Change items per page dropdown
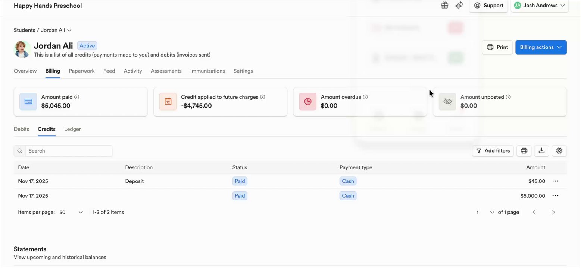This screenshot has height=268, width=581. (x=71, y=212)
